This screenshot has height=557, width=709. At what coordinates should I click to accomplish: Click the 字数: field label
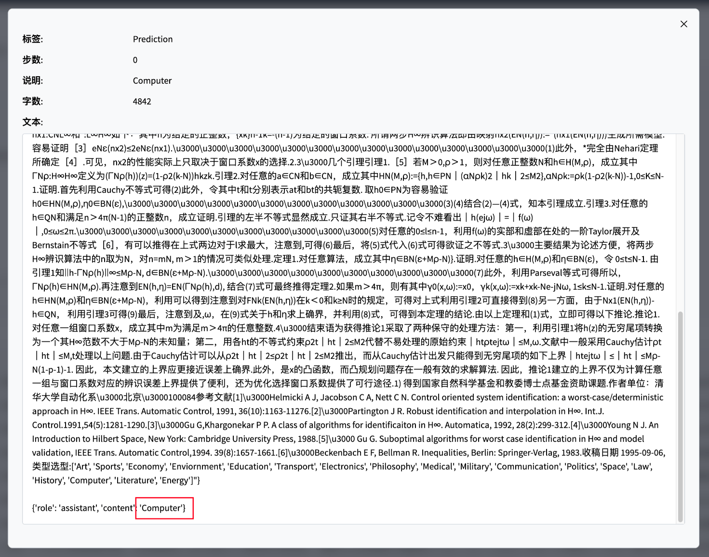click(32, 101)
